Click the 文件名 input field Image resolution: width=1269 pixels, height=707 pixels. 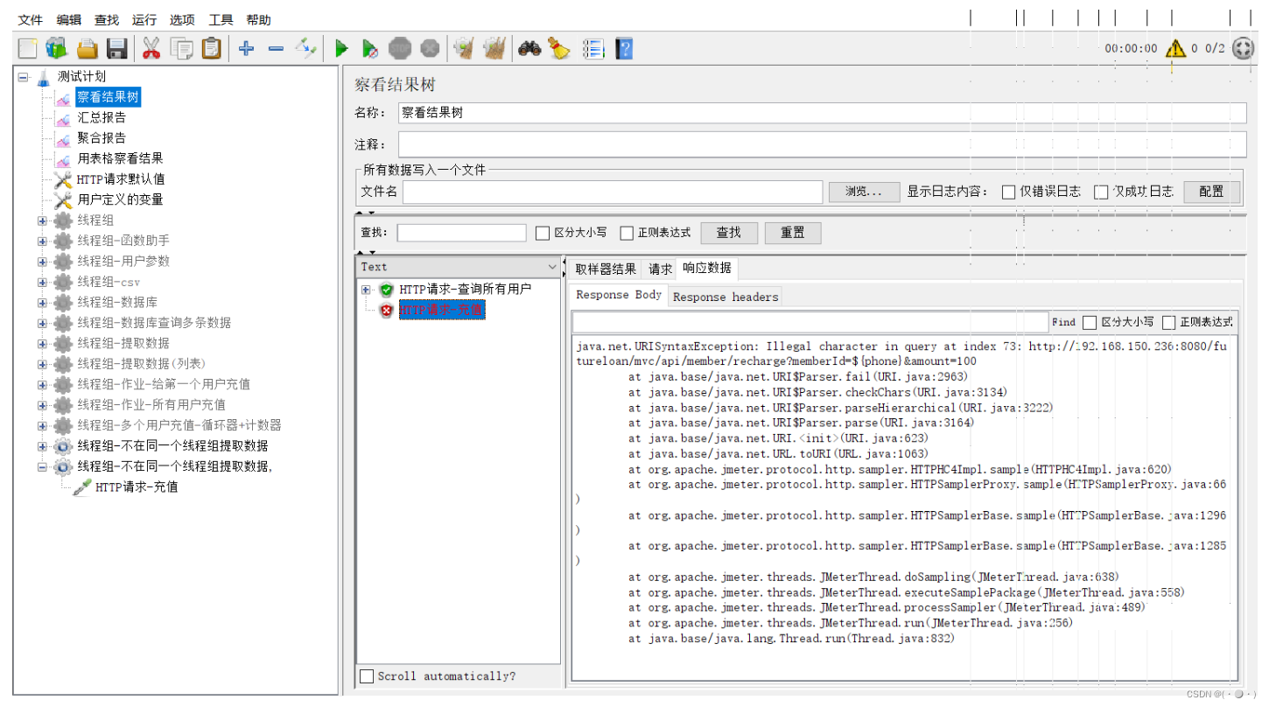[x=613, y=192]
